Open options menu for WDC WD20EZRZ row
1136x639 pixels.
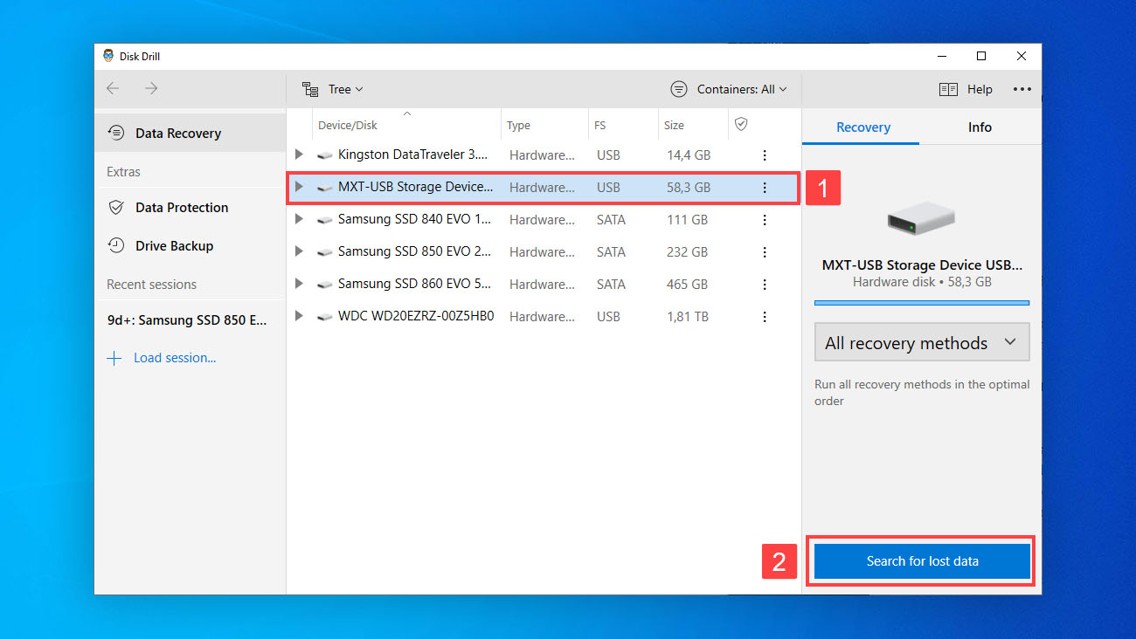click(x=765, y=317)
